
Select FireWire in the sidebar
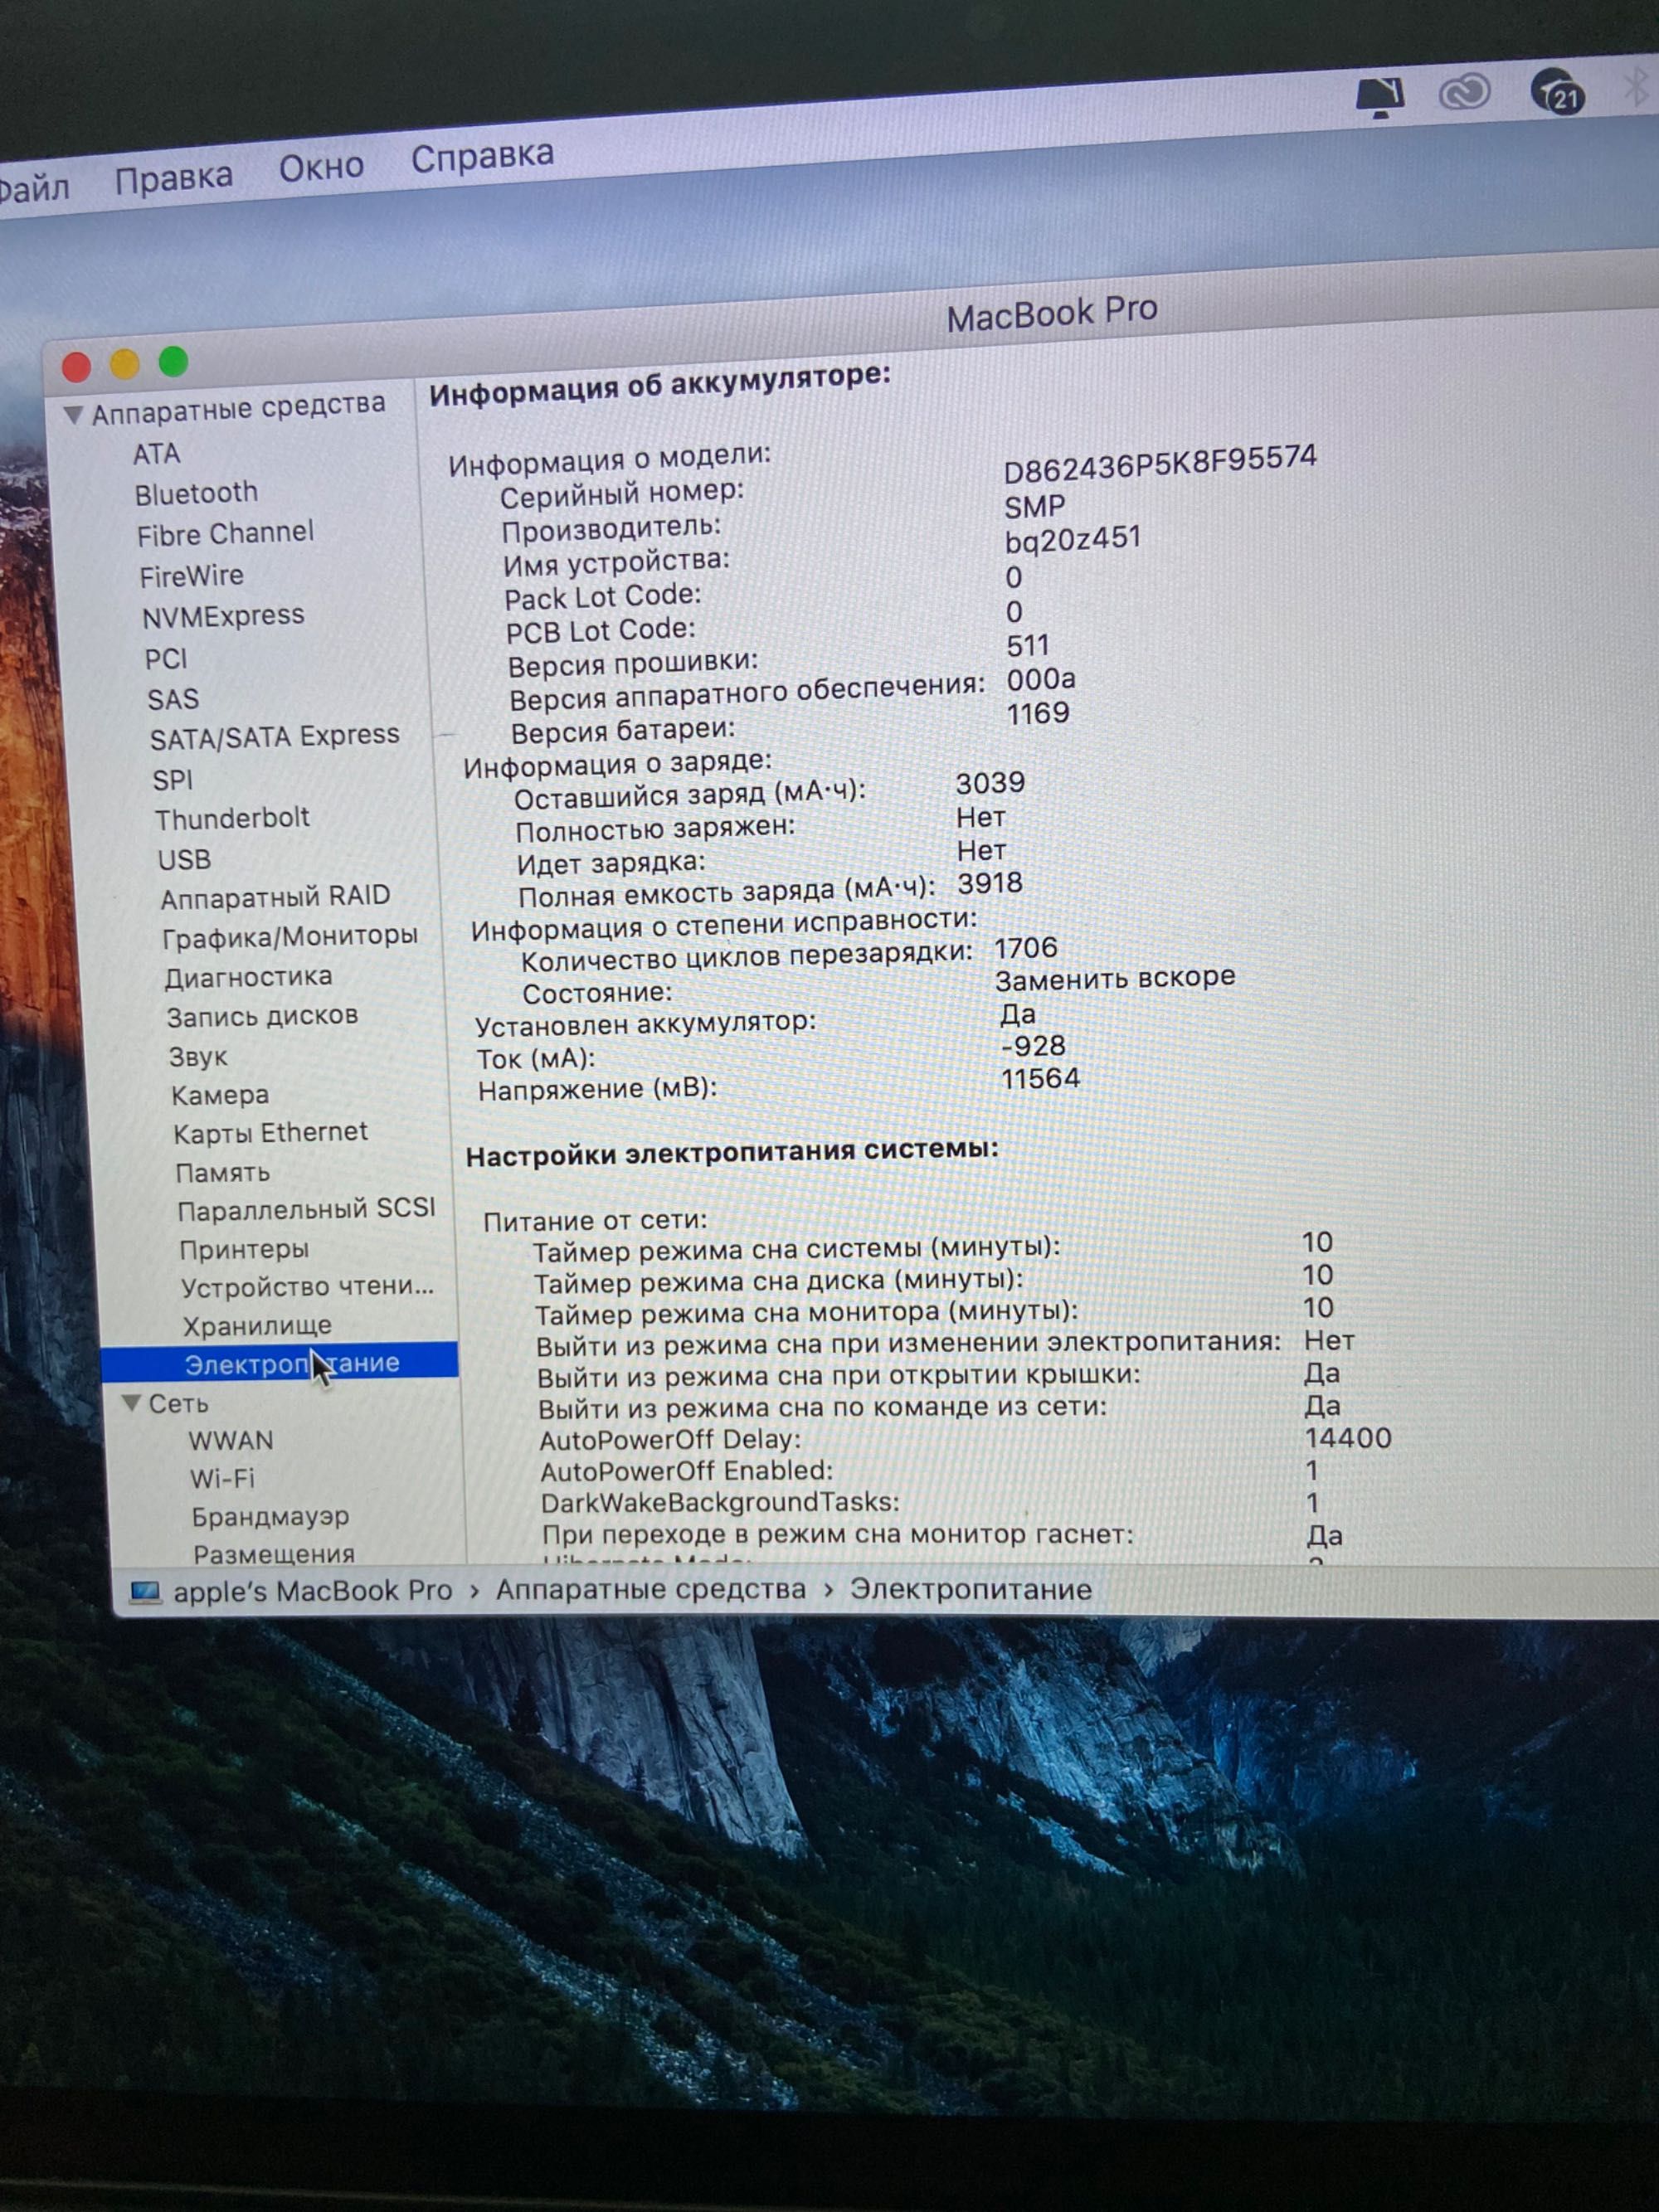click(191, 576)
